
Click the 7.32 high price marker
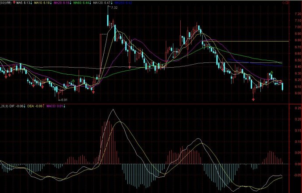(x=114, y=8)
